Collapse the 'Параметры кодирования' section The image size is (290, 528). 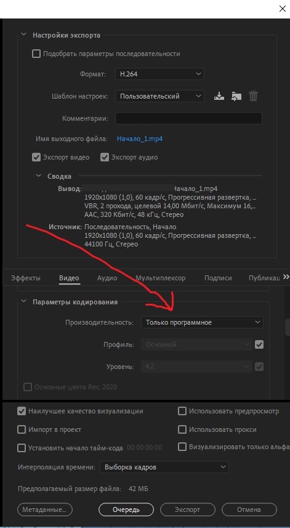tap(23, 302)
